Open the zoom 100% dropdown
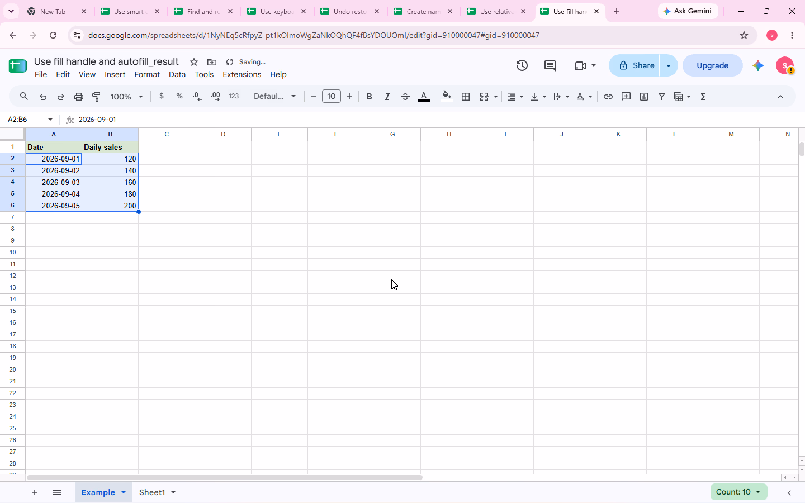 (x=127, y=97)
